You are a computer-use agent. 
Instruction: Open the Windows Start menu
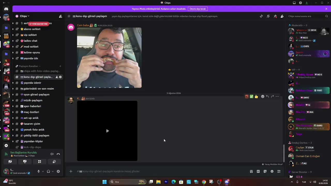[104, 182]
